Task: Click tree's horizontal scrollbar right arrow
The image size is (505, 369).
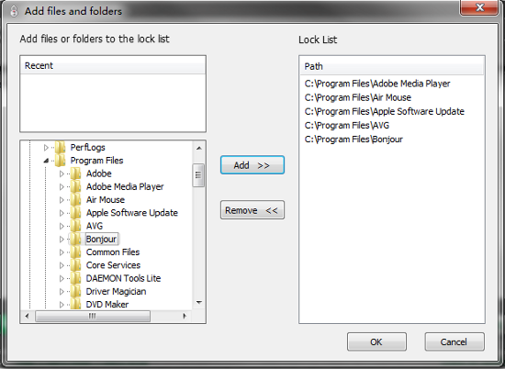Action: click(185, 316)
